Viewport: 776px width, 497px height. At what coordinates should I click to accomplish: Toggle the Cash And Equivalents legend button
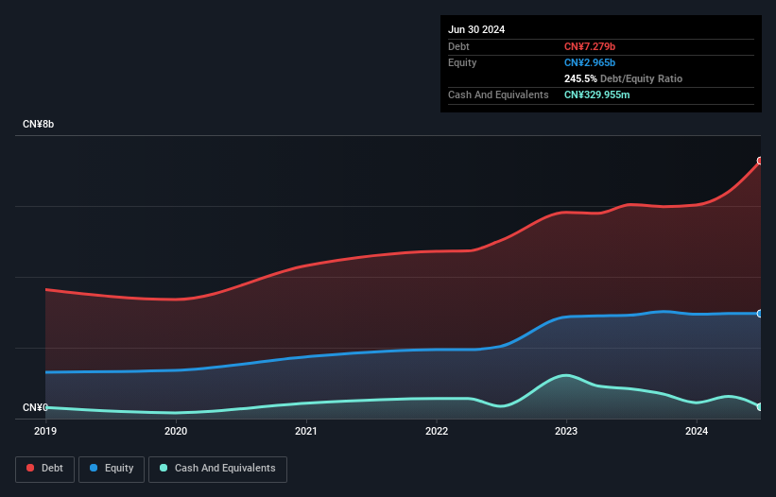[217, 469]
